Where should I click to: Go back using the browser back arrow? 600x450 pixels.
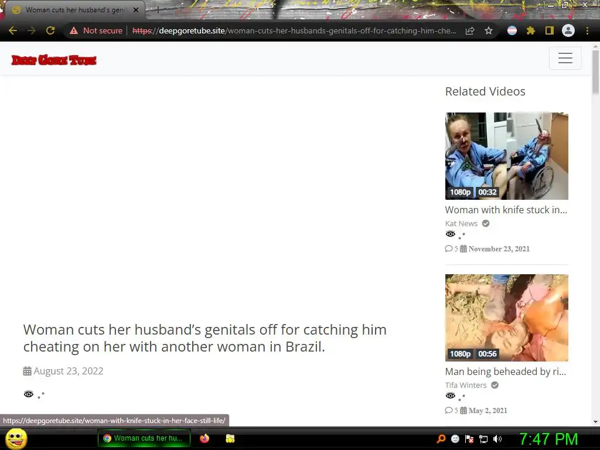click(13, 30)
